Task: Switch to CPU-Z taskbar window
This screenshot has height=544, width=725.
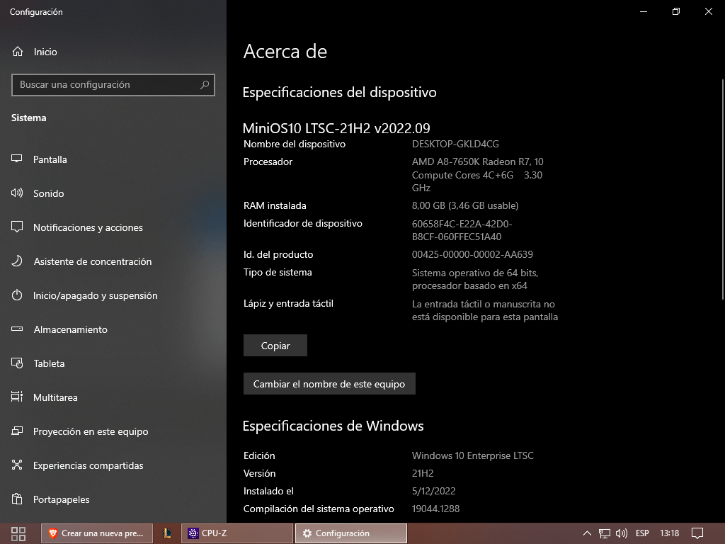Action: click(x=237, y=533)
